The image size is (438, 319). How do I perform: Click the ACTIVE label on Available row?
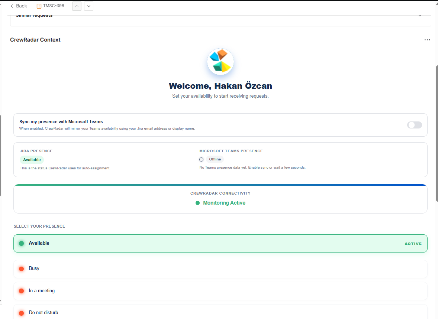[413, 244]
